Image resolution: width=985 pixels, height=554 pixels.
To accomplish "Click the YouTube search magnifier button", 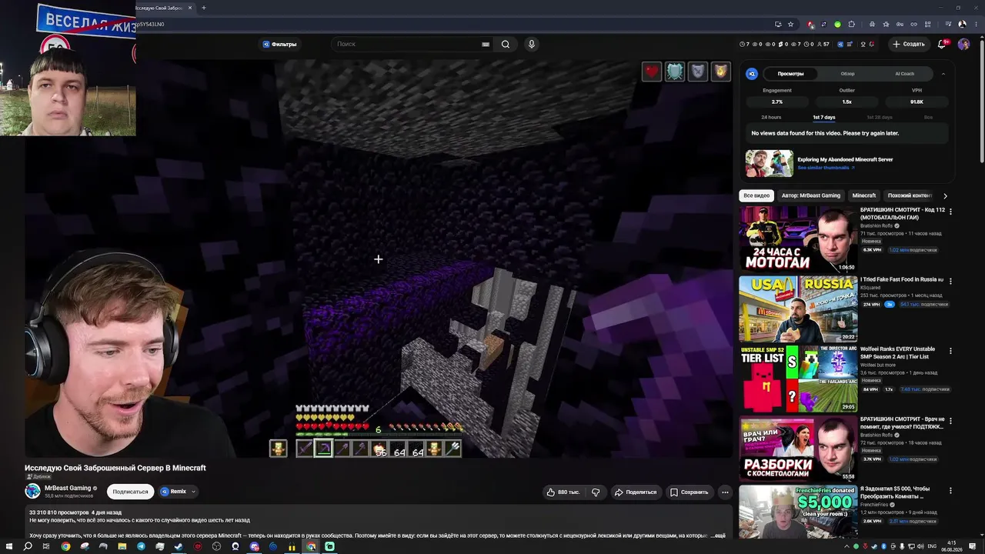I will [506, 44].
